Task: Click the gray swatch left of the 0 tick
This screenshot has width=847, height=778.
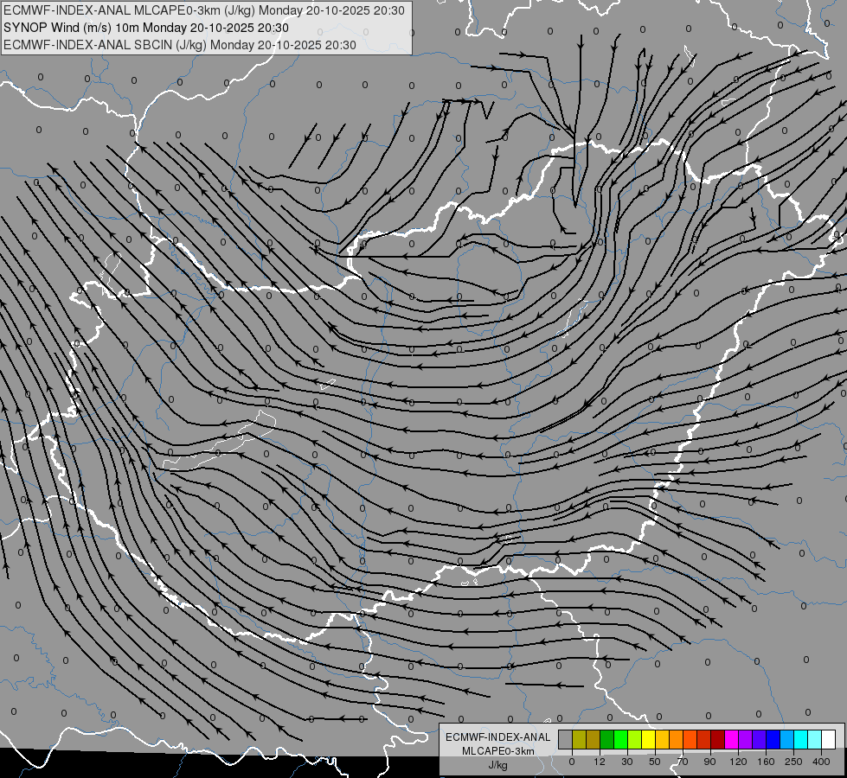Action: coord(566,739)
